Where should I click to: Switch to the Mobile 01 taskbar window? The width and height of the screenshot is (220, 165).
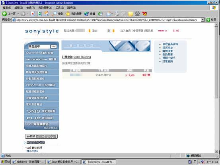[29, 162]
